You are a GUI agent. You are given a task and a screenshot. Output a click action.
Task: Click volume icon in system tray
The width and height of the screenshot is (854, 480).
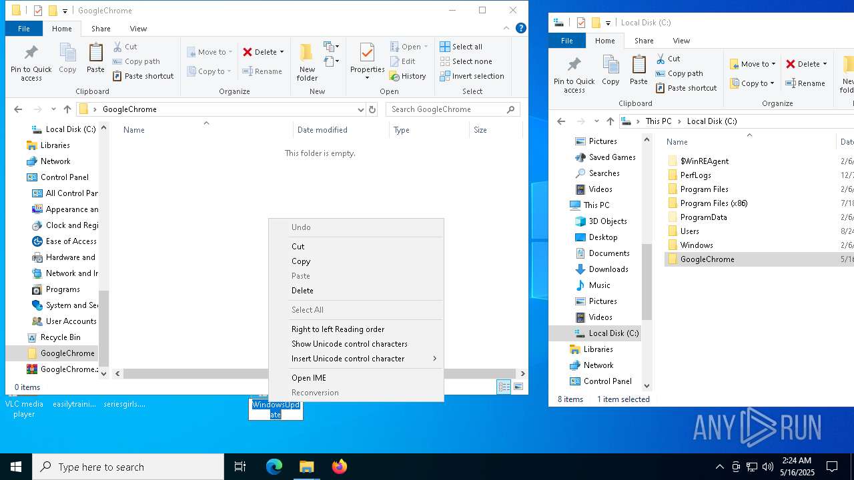pyautogui.click(x=767, y=467)
